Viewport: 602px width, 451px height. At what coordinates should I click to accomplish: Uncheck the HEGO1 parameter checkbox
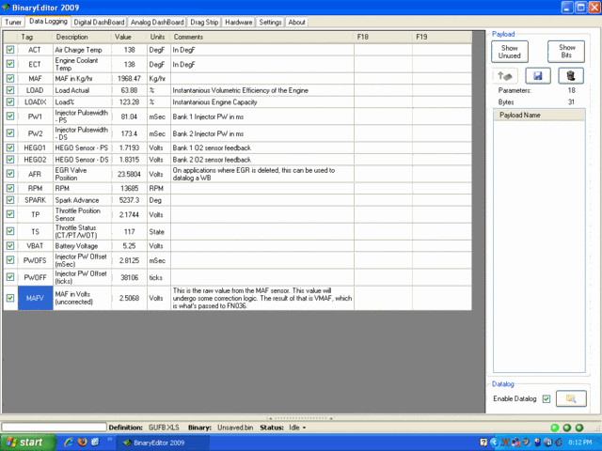[x=10, y=148]
